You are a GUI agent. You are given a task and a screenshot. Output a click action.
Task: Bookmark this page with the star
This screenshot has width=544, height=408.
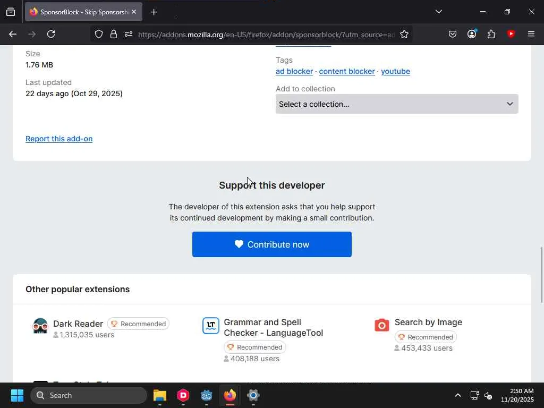click(404, 34)
